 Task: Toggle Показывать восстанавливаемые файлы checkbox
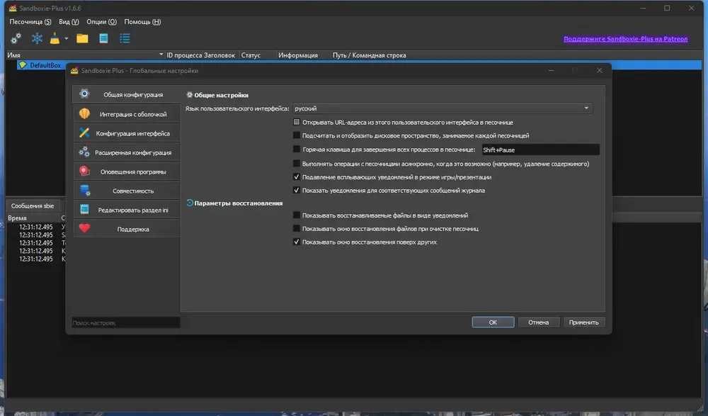point(296,215)
